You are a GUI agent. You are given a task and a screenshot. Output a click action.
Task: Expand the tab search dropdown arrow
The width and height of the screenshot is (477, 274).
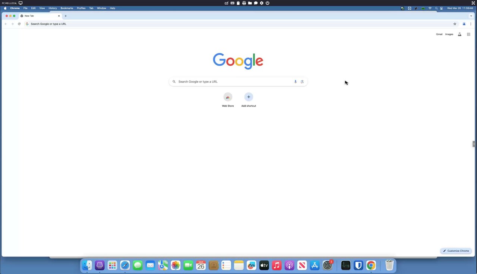(471, 16)
